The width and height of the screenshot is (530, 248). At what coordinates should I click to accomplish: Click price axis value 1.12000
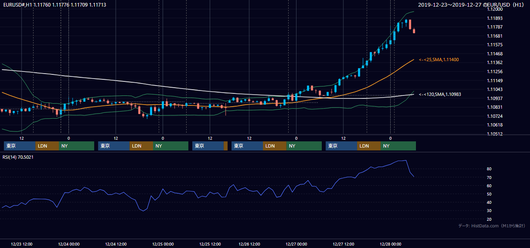[494, 9]
